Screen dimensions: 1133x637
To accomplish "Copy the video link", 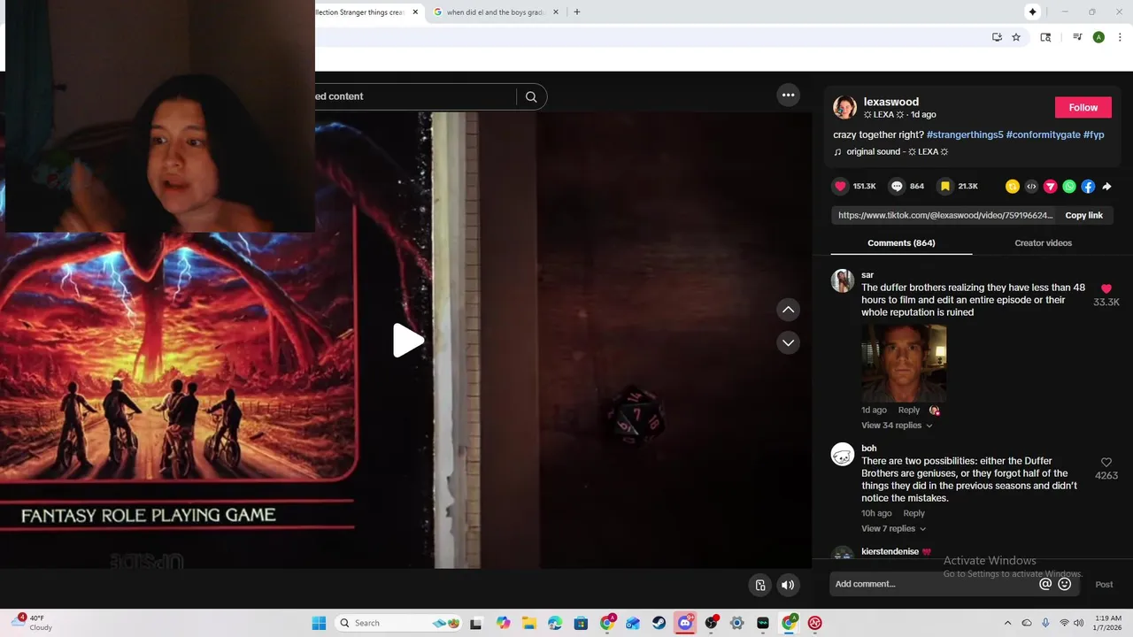I will click(x=1083, y=215).
